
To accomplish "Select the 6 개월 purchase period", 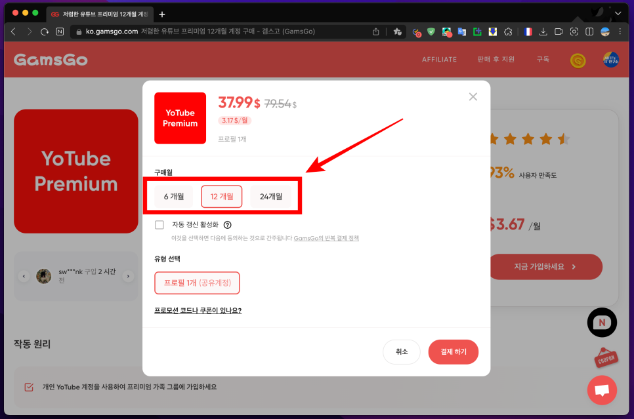I will click(174, 196).
